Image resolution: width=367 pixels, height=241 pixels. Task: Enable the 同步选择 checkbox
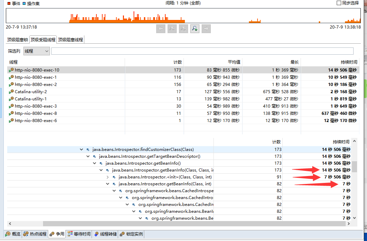pos(339,3)
